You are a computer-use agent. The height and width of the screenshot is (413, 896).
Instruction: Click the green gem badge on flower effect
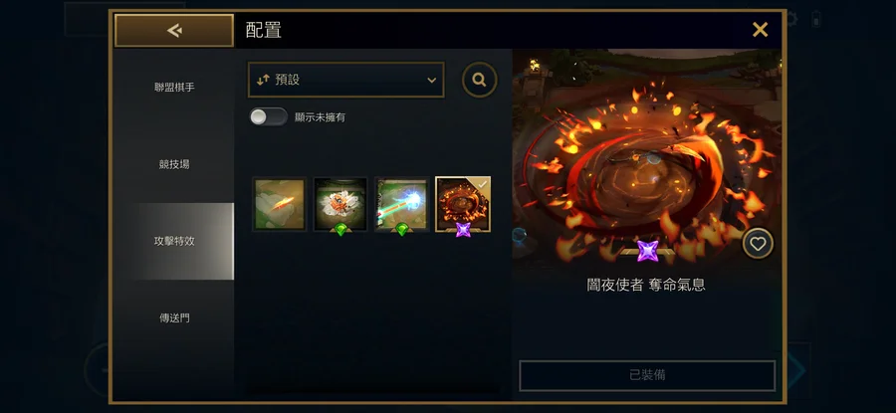[x=340, y=230]
